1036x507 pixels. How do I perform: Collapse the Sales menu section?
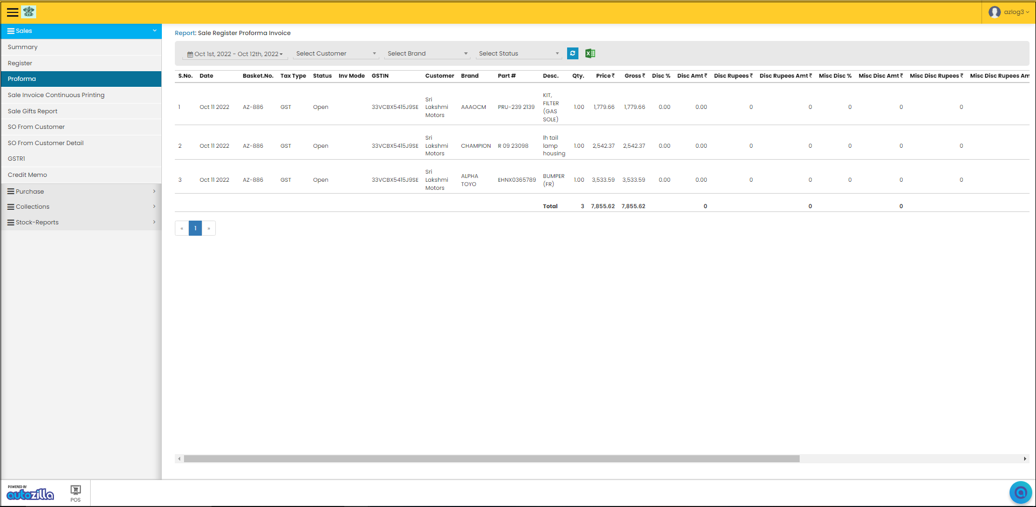(81, 31)
